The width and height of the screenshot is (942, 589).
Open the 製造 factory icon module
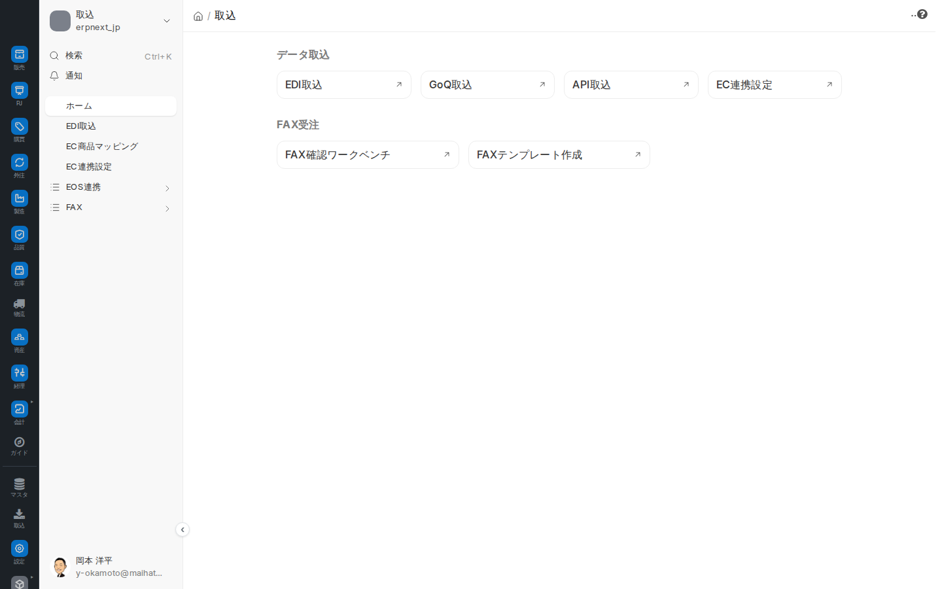tap(20, 198)
